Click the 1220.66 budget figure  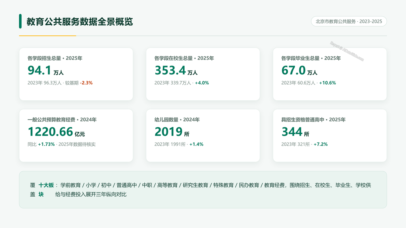(50, 132)
